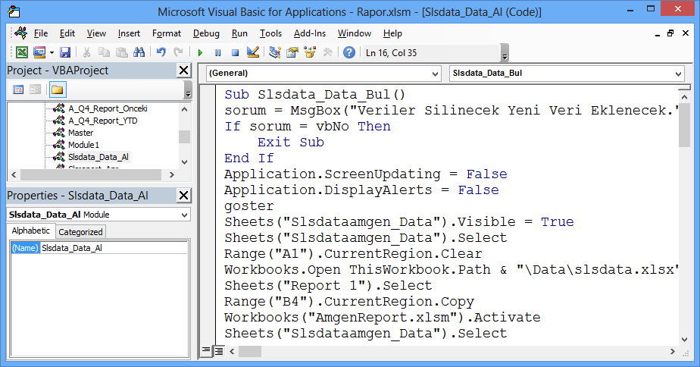Click the Paste clipboard icon
Screen dimensions: 700x367
(x=121, y=52)
